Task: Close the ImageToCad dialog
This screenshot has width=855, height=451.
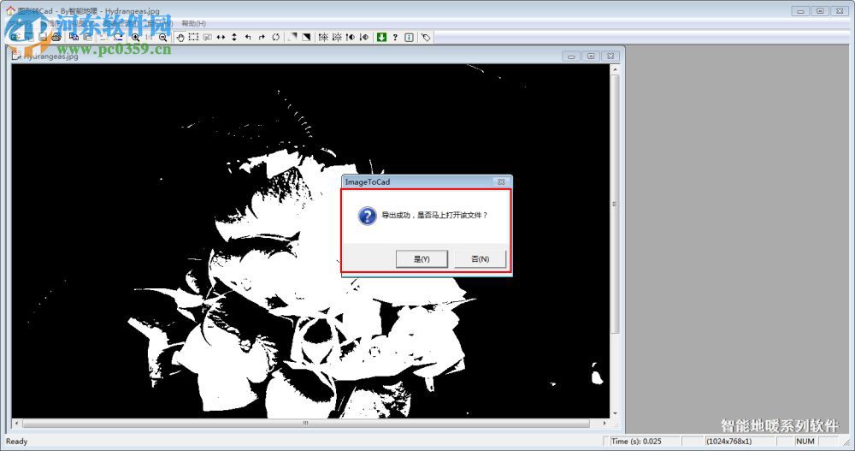Action: tap(501, 181)
